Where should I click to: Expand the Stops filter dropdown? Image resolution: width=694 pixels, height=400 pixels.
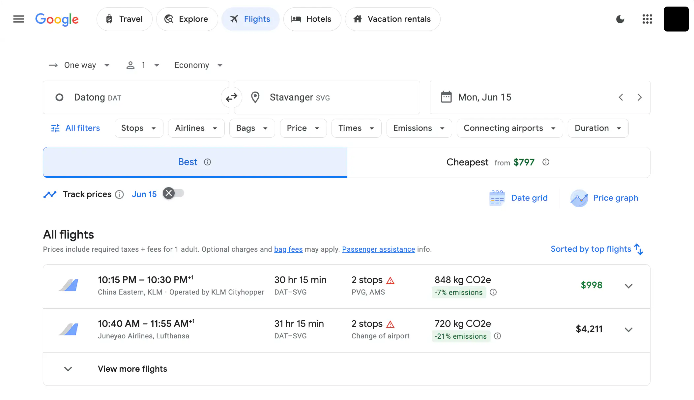139,128
